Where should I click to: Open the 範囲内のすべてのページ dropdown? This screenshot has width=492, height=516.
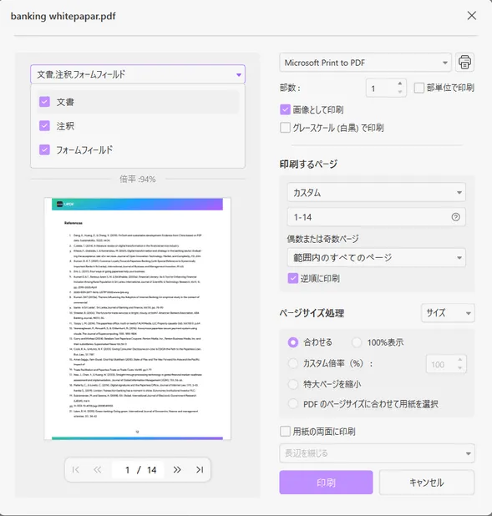point(377,257)
